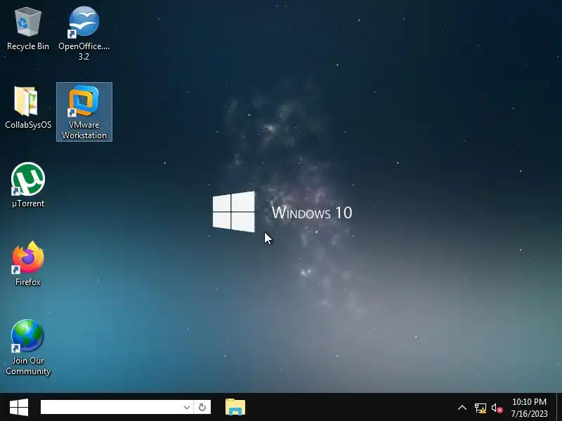Click the Show Desktop strip at taskbar edge
This screenshot has width=562, height=421.
pyautogui.click(x=559, y=408)
